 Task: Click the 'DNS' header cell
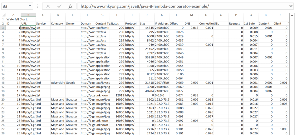pos(192,23)
